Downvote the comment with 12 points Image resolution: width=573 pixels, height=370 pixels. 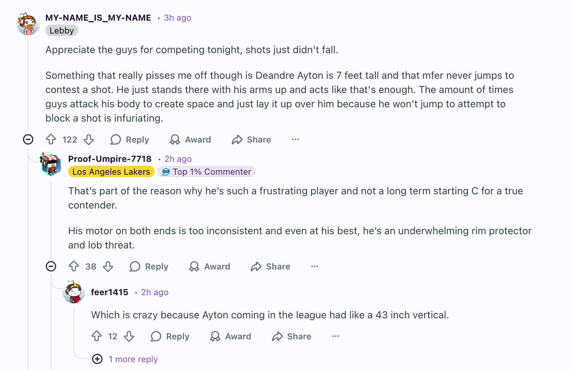[129, 336]
